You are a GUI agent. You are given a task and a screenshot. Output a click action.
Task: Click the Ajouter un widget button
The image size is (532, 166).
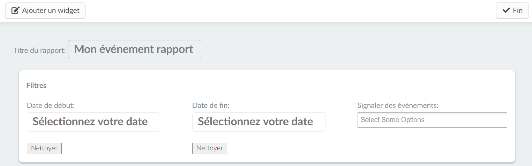tap(45, 10)
